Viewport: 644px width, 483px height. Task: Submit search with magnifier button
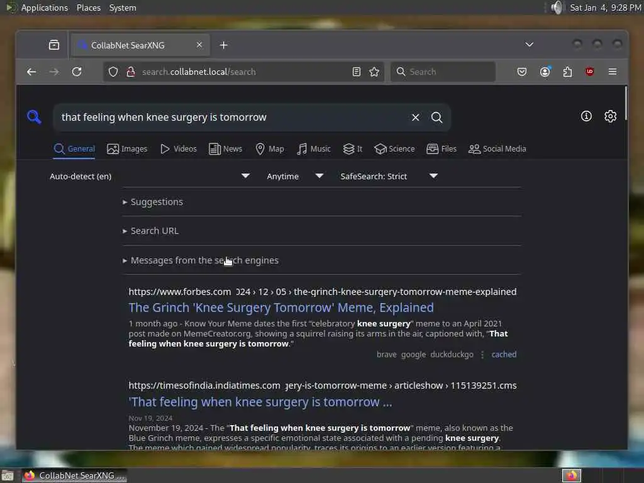click(x=436, y=118)
